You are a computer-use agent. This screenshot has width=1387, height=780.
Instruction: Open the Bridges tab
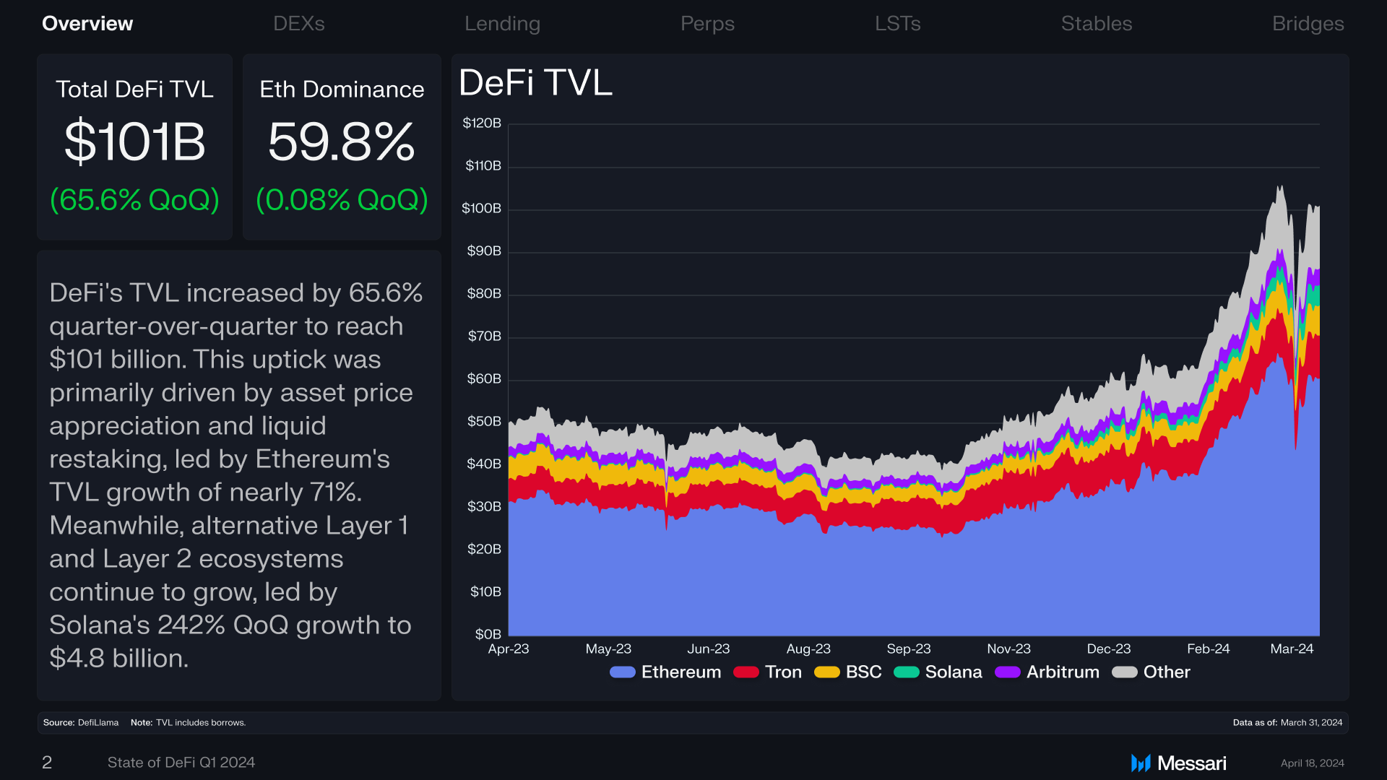point(1308,24)
